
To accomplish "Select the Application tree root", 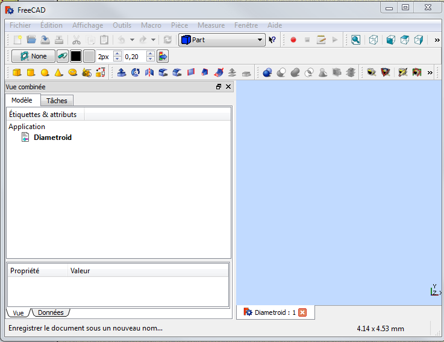I will pos(27,127).
